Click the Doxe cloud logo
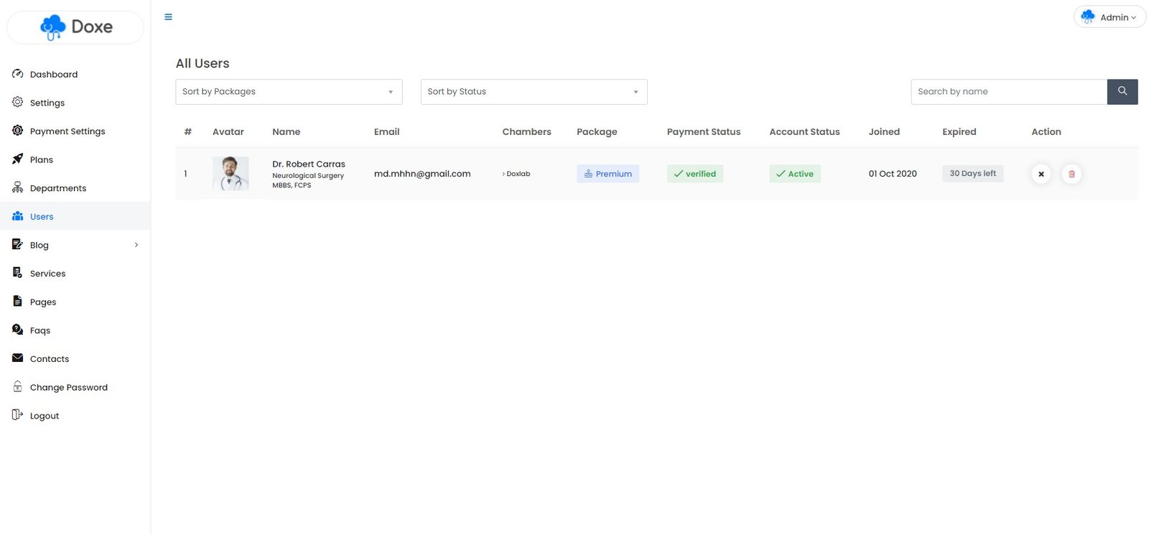This screenshot has width=1149, height=535. click(x=53, y=27)
